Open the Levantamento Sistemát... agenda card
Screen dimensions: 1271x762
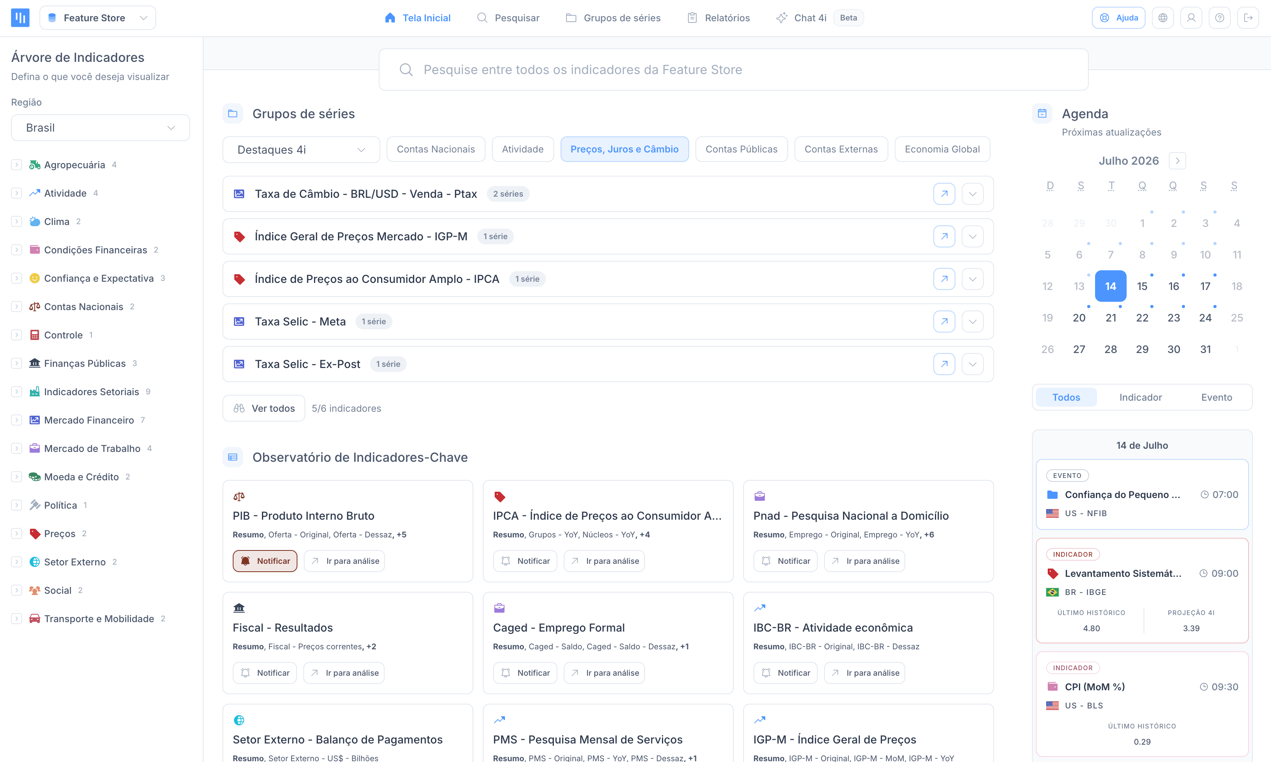[1142, 591]
